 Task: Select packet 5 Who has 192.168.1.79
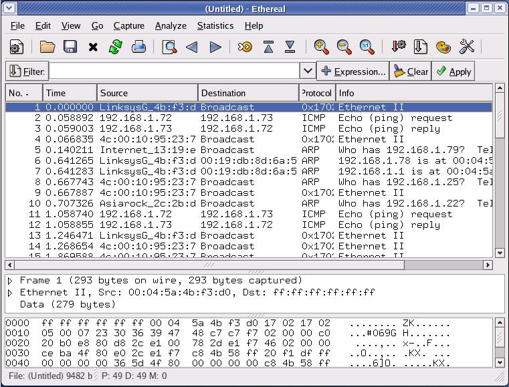pyautogui.click(x=249, y=150)
